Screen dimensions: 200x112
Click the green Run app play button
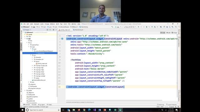138,27
